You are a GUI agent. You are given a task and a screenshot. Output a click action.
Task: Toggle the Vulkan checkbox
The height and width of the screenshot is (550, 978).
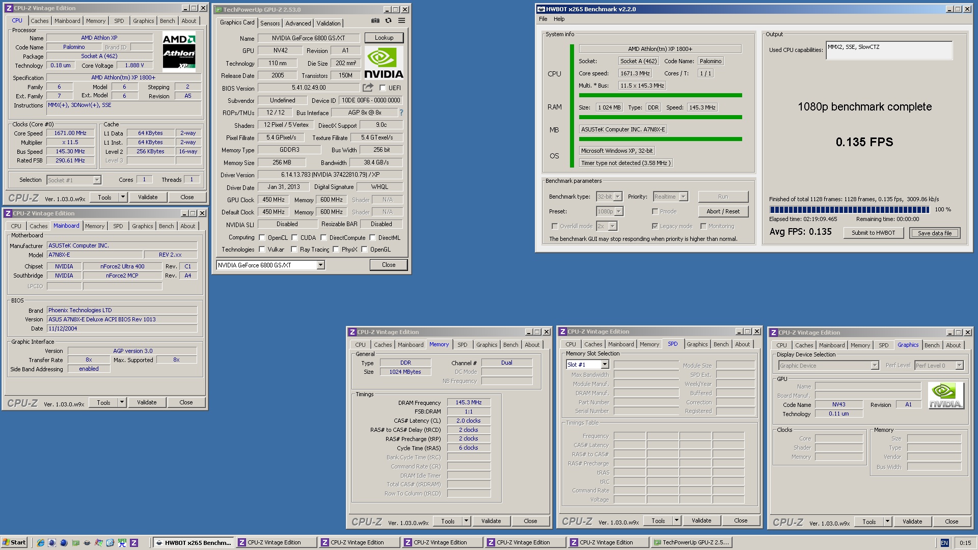[262, 250]
